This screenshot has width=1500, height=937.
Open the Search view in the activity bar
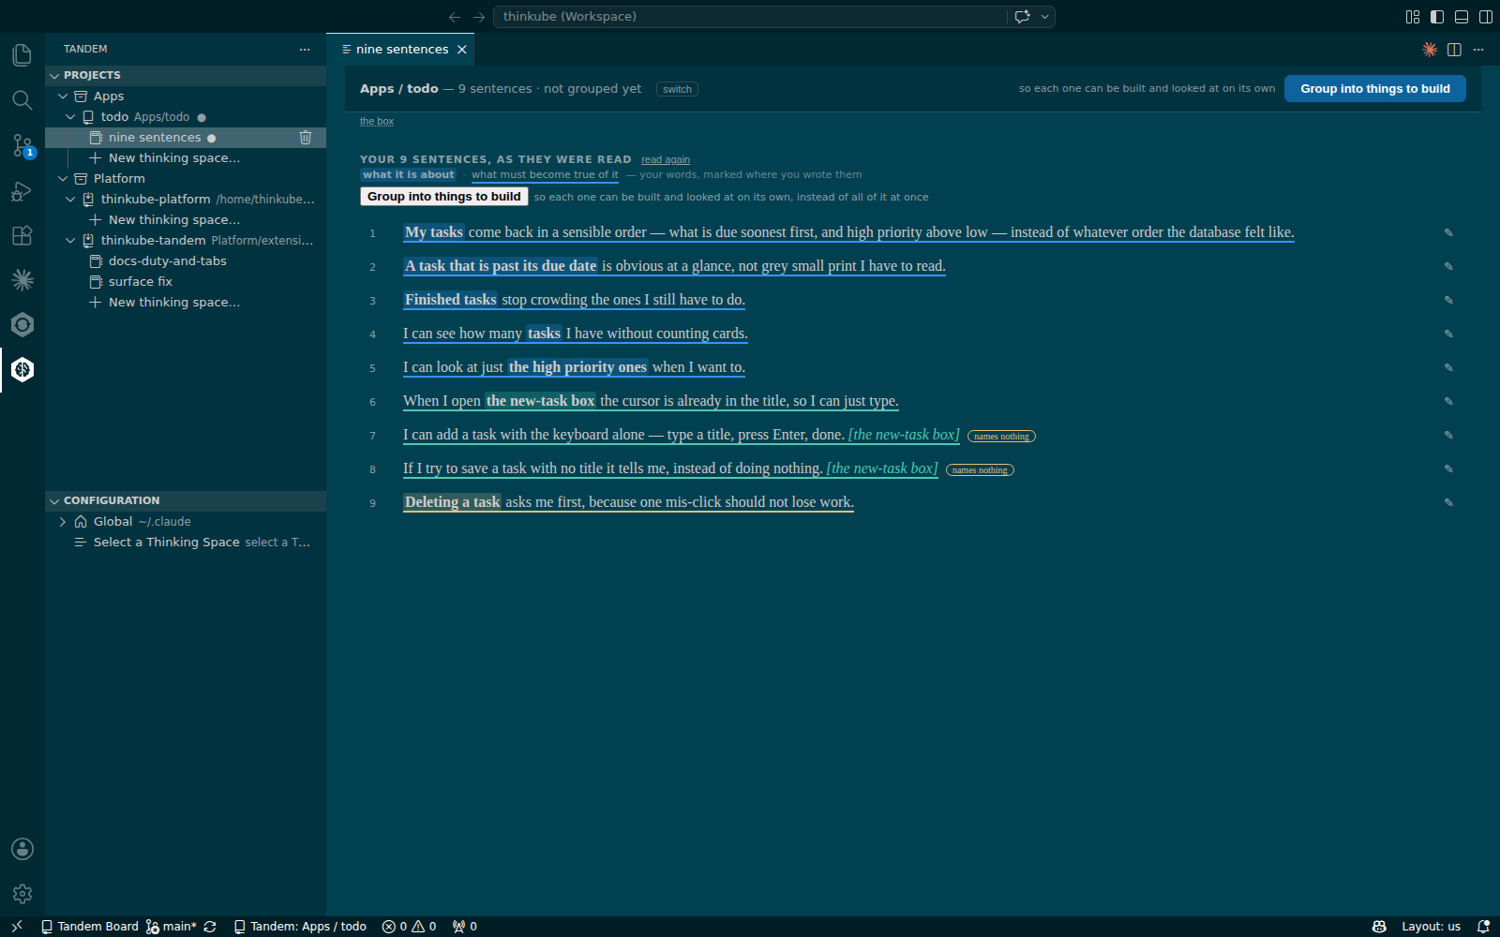(22, 100)
